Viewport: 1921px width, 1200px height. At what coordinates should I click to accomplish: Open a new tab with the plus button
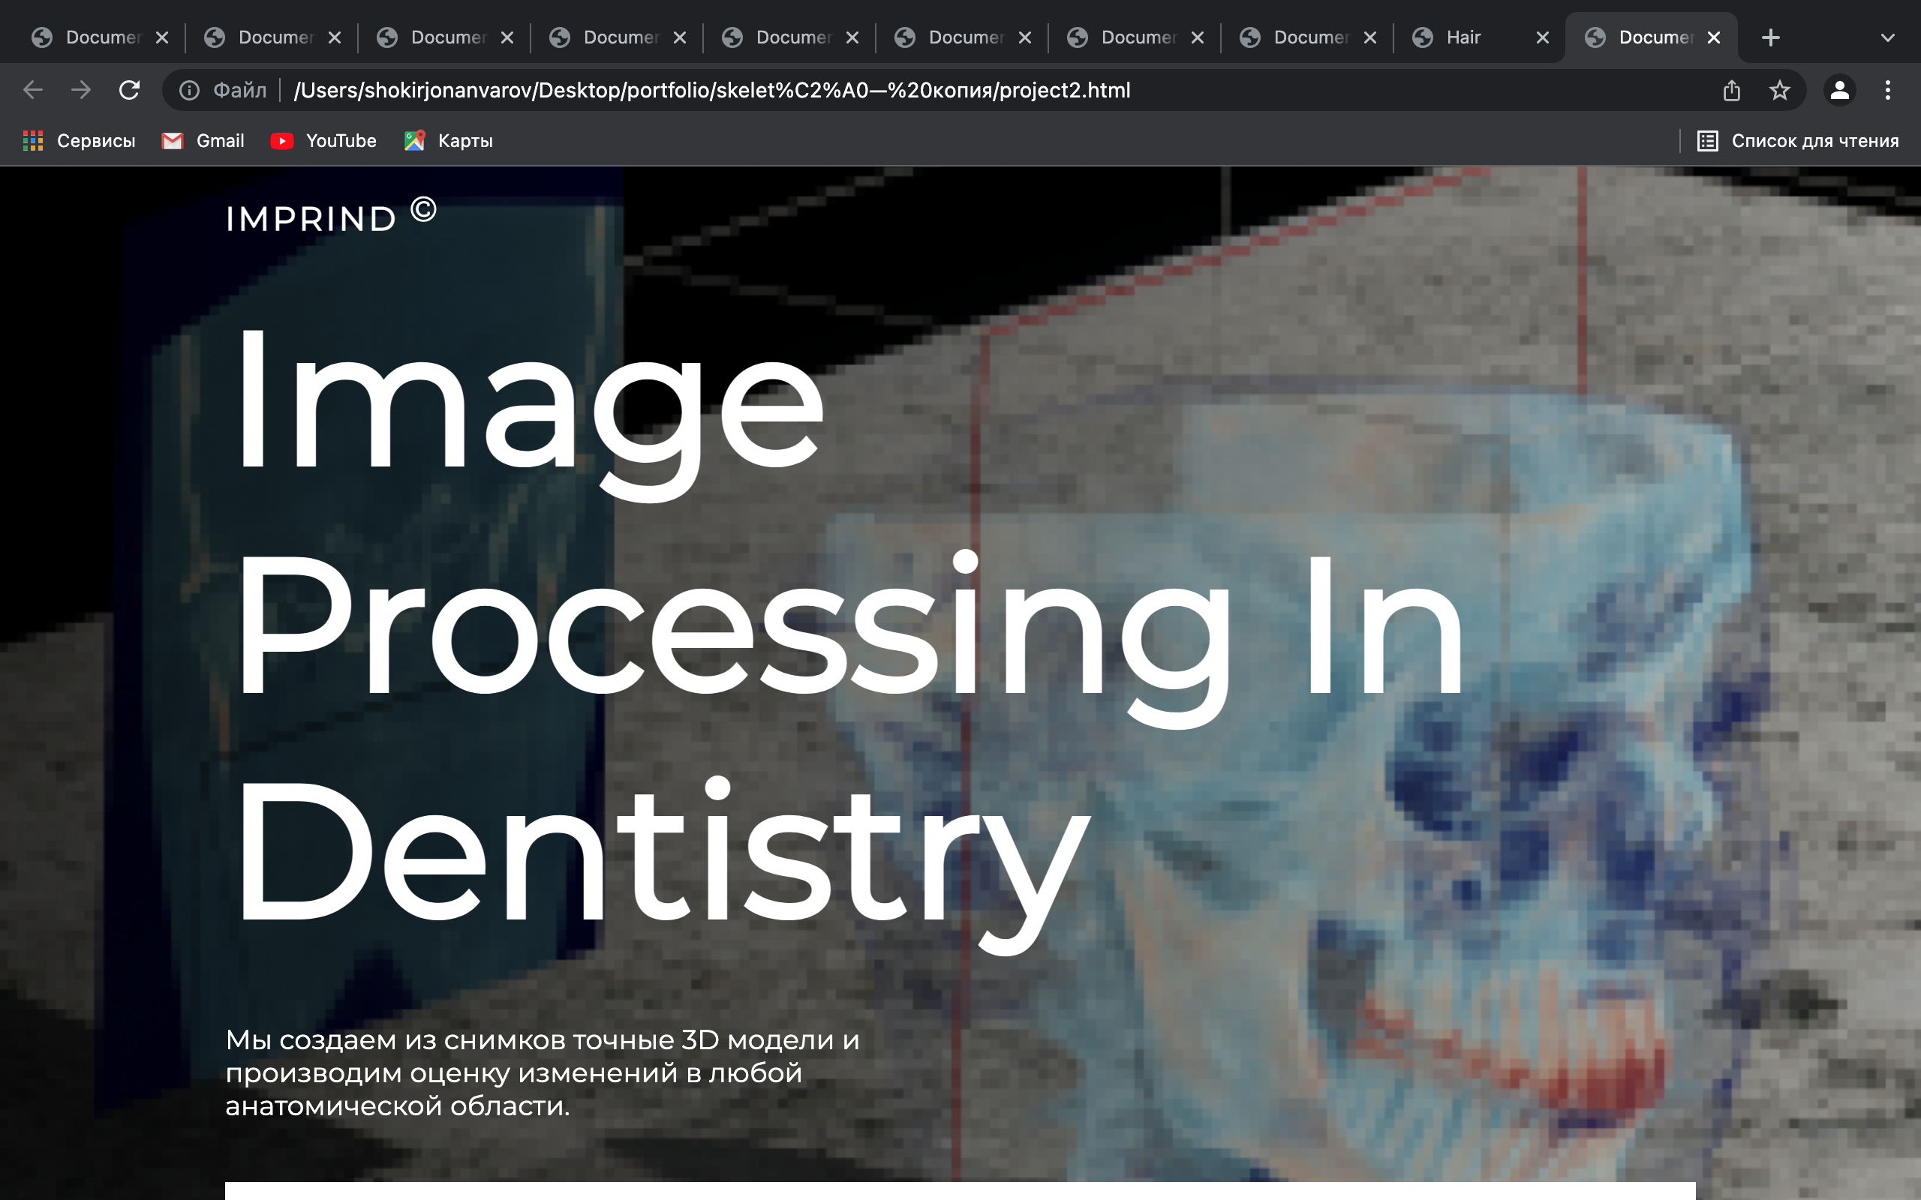(x=1770, y=37)
